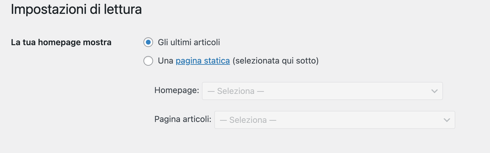
Task: Open the Homepage select dropdown
Action: (322, 91)
